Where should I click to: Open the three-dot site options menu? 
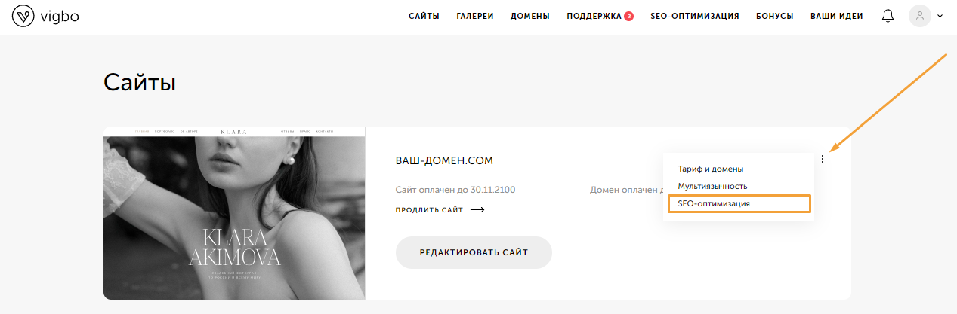[x=822, y=158]
